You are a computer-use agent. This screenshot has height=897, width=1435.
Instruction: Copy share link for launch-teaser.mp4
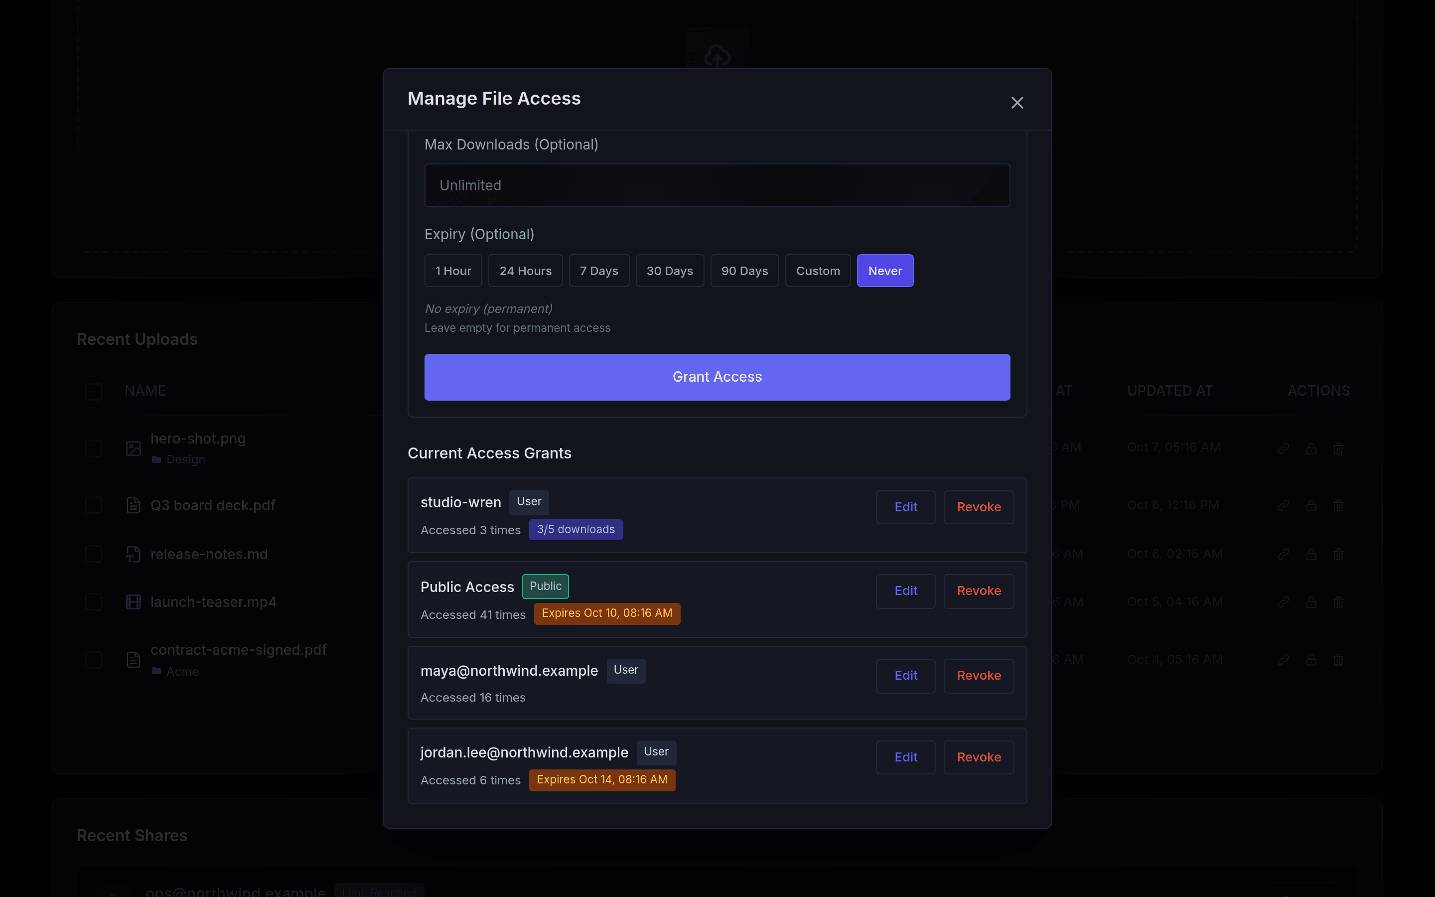[1283, 601]
